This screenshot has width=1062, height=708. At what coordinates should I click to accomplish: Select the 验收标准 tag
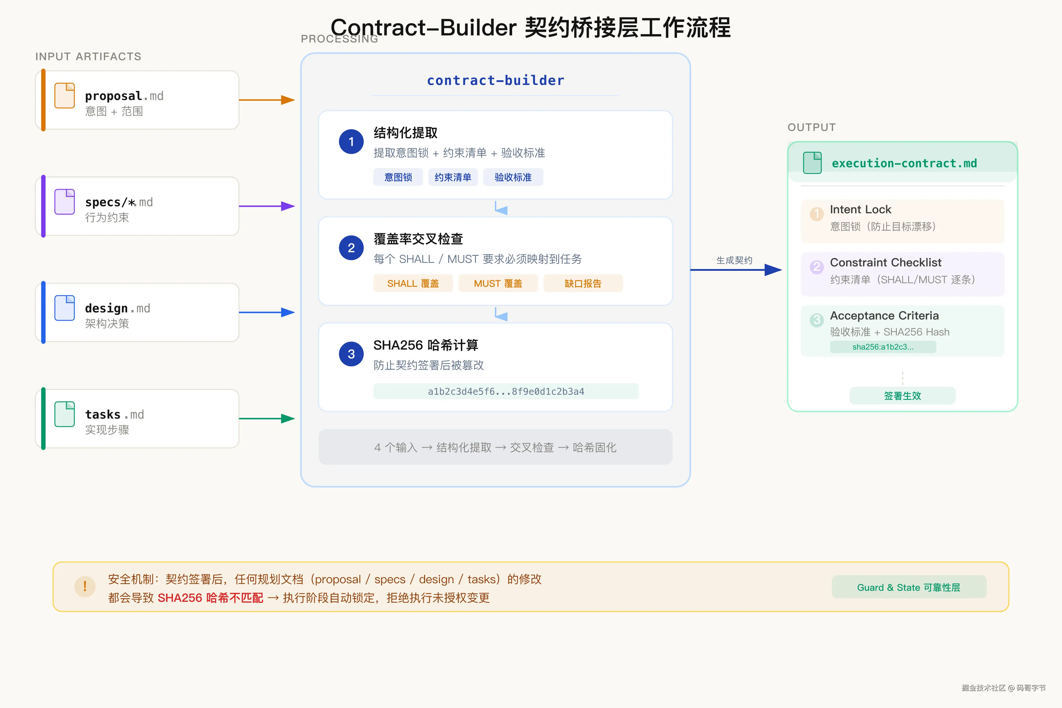coord(513,177)
